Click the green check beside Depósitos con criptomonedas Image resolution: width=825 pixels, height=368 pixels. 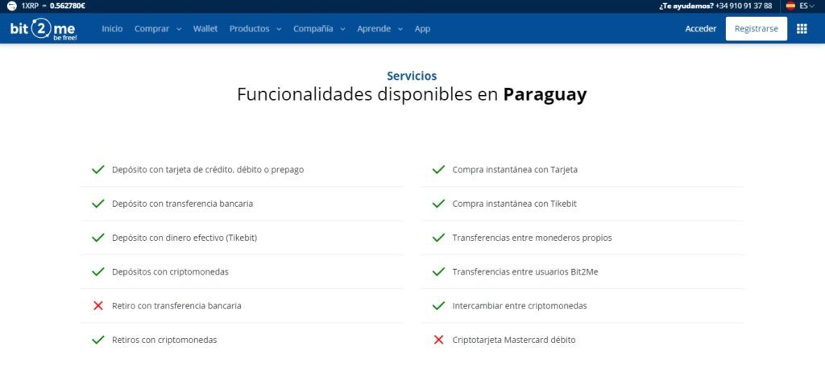pyautogui.click(x=97, y=272)
